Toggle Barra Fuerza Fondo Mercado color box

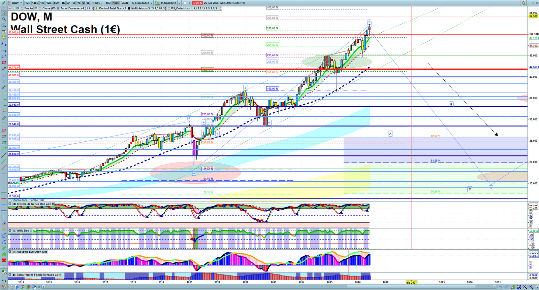(14, 275)
